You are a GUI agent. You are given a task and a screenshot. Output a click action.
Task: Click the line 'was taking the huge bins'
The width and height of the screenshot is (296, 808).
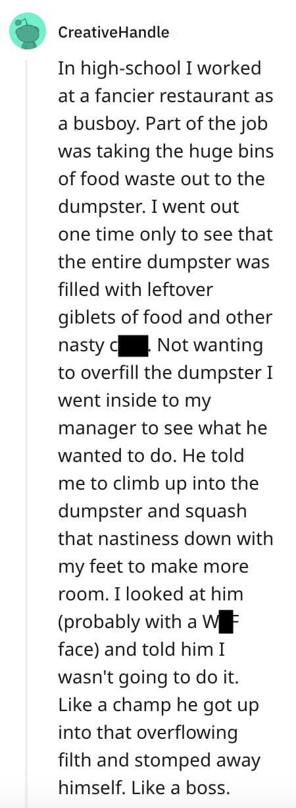[166, 150]
